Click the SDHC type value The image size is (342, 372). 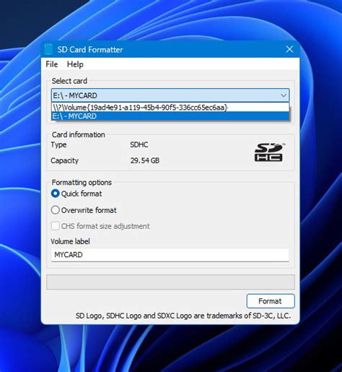[139, 144]
